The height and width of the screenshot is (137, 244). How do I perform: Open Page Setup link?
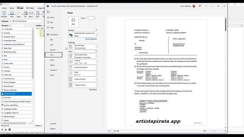tap(93, 89)
